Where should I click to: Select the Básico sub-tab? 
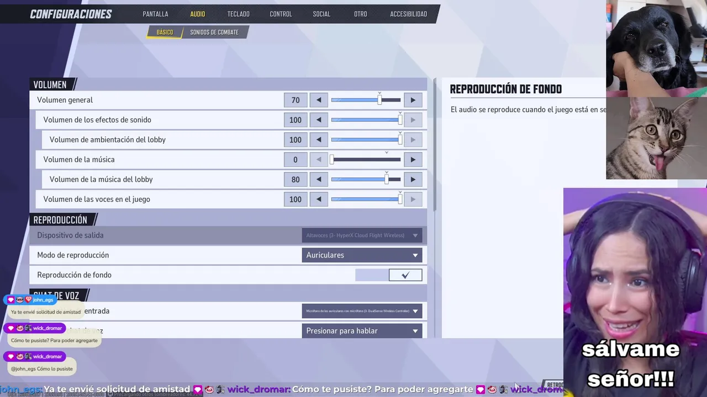pos(165,32)
